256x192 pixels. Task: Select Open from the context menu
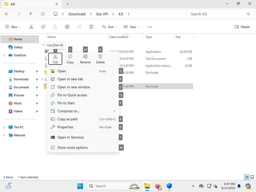coord(83,71)
